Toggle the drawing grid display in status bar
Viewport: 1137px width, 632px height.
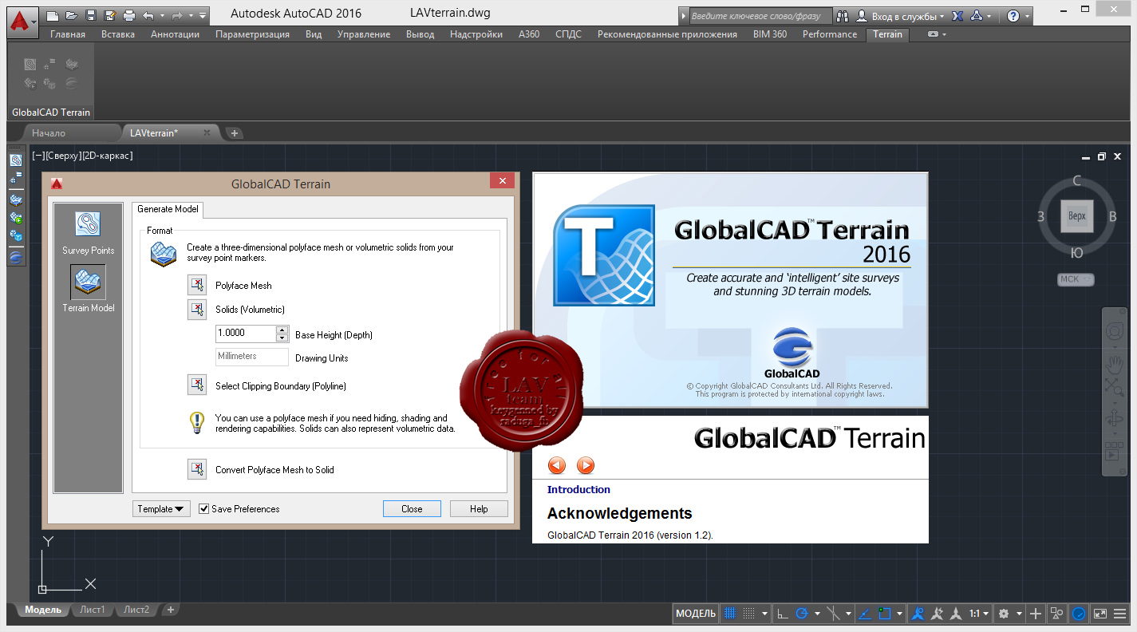tap(729, 614)
